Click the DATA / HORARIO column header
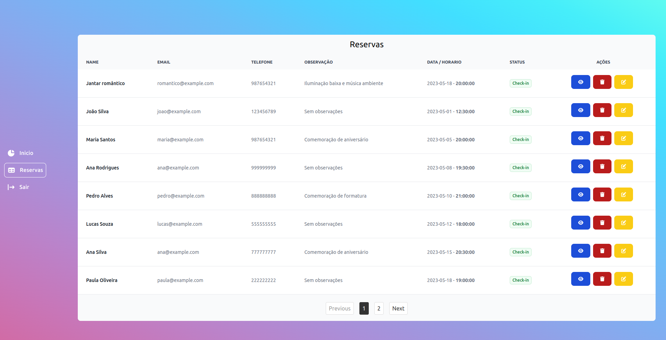The width and height of the screenshot is (666, 340). pyautogui.click(x=444, y=62)
